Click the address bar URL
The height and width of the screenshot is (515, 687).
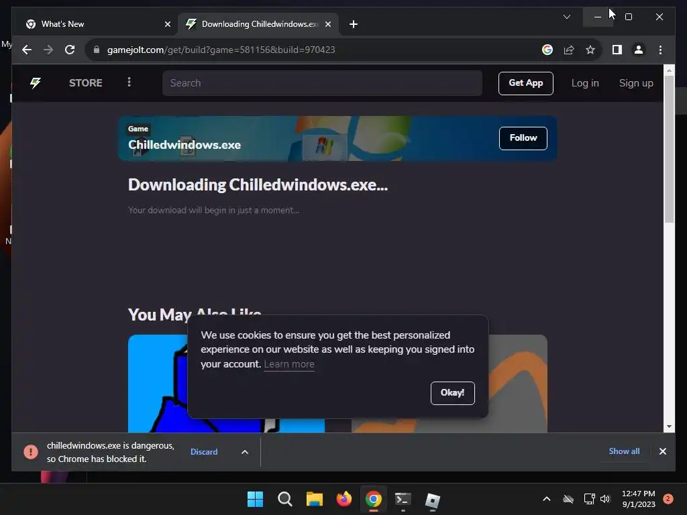coord(221,50)
